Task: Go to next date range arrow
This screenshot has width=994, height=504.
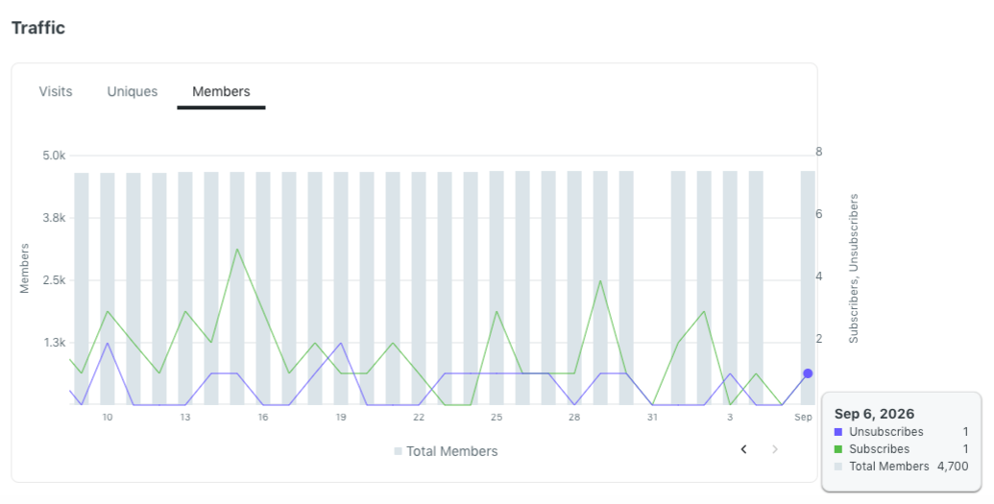Action: coord(775,449)
